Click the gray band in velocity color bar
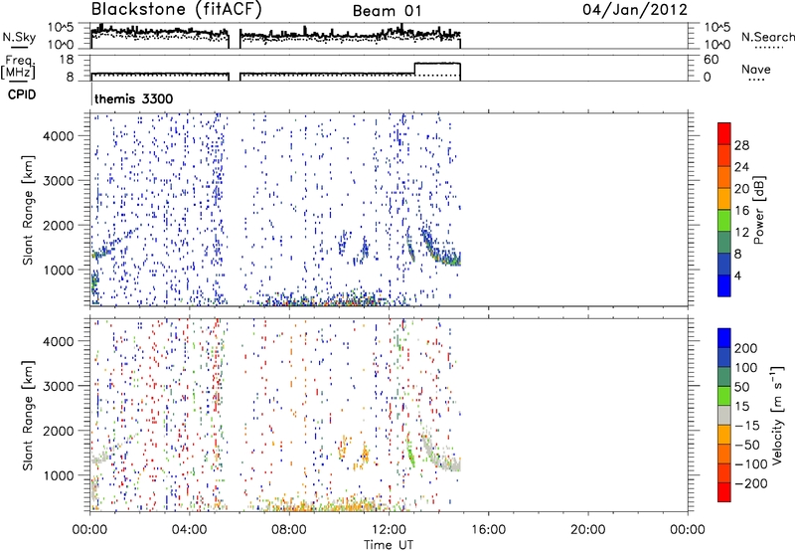The width and height of the screenshot is (795, 551). (x=724, y=415)
